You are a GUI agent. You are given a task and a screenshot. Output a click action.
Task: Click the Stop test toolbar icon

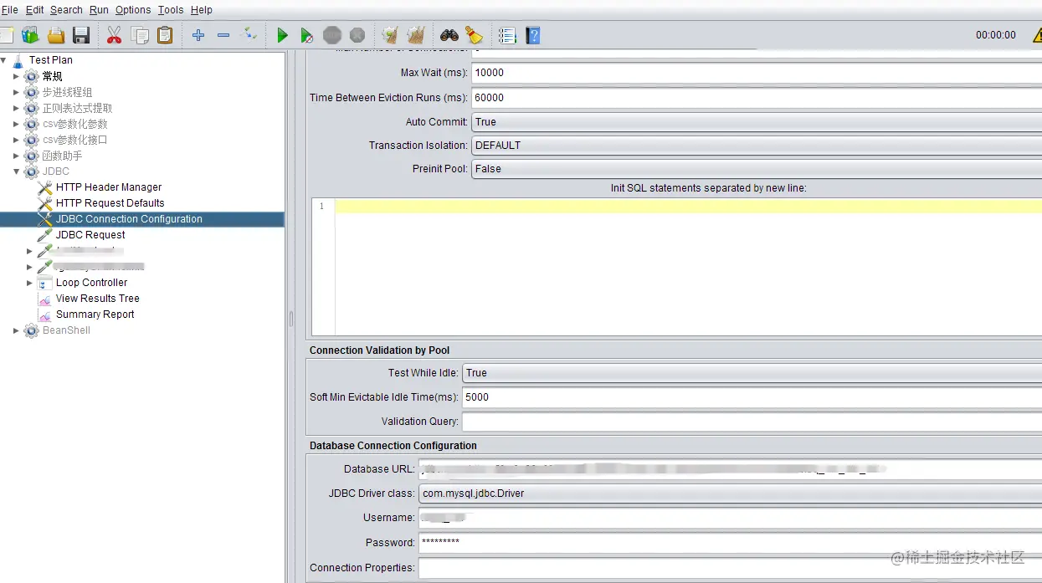pos(332,35)
